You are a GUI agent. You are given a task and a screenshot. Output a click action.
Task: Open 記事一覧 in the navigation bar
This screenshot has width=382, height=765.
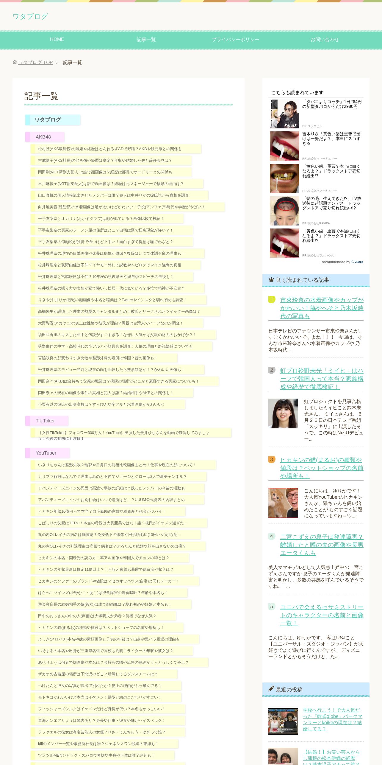point(146,39)
